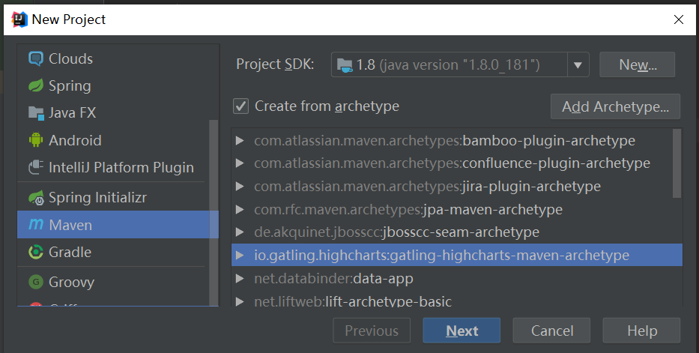The image size is (699, 353).
Task: Open the Project SDK dropdown
Action: click(x=577, y=65)
